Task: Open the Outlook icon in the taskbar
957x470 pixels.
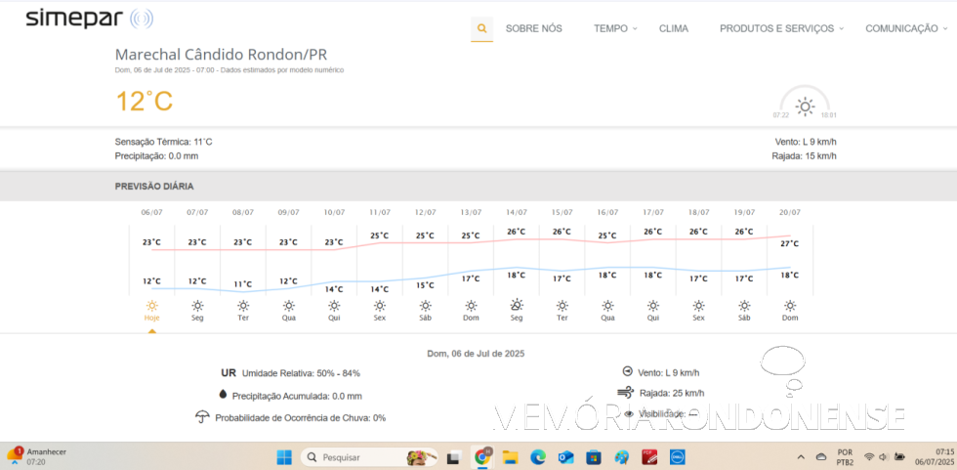Action: point(565,456)
